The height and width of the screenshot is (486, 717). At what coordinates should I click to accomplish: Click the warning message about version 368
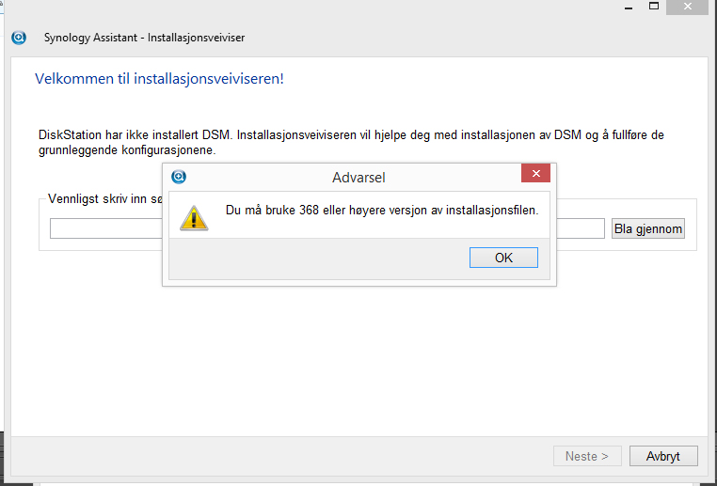(382, 211)
